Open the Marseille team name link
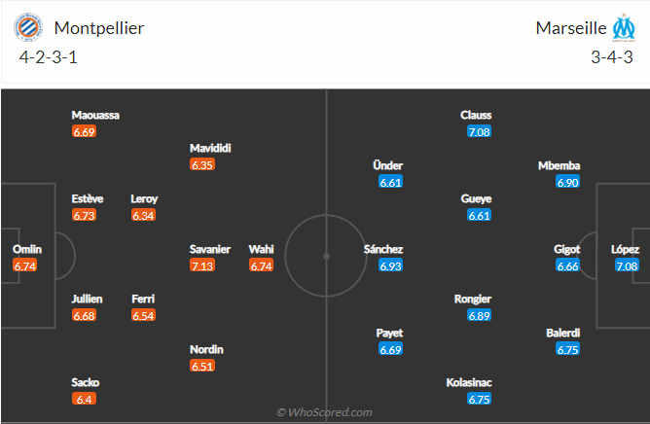The image size is (650, 424). point(571,28)
